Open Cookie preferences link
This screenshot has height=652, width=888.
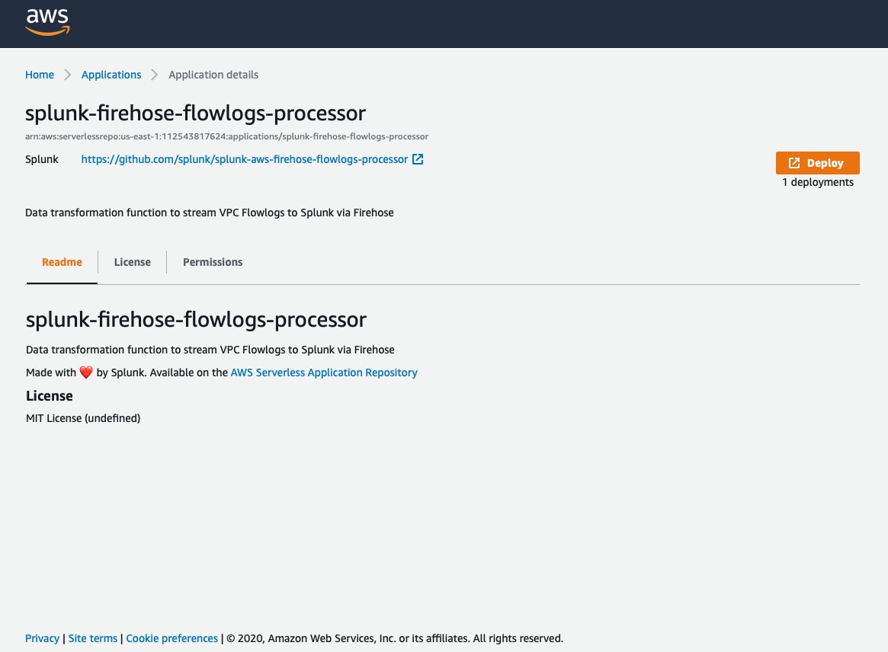172,638
